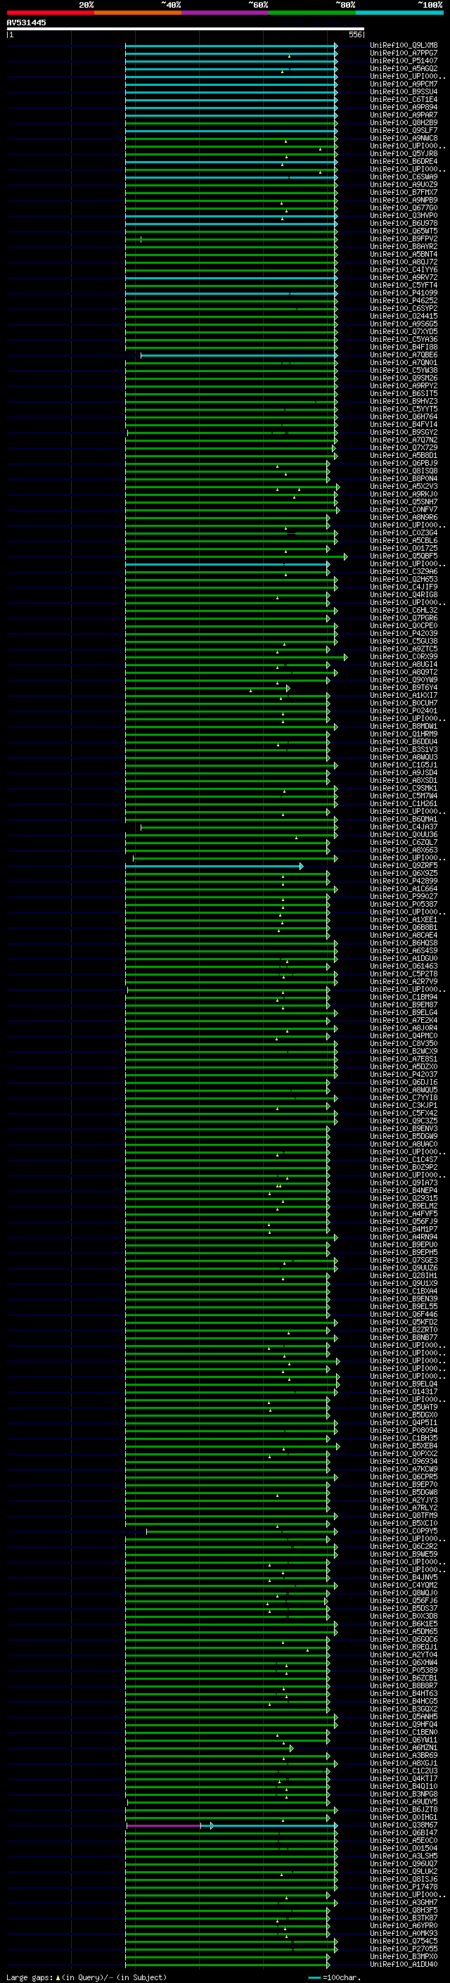The image size is (450, 1983).
Task: Select hit UniRef100_Q29315
Action: (x=404, y=1199)
